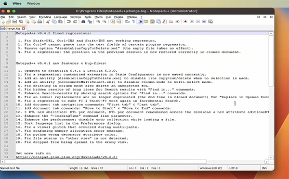Follow the notepad-plus-plus.org downloads link
The image size is (289, 179).
66,157
